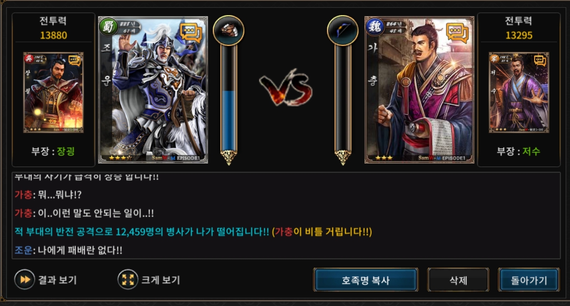Open speech bubble on 가충 card
Viewport: 570px width, 306px height.
457,33
